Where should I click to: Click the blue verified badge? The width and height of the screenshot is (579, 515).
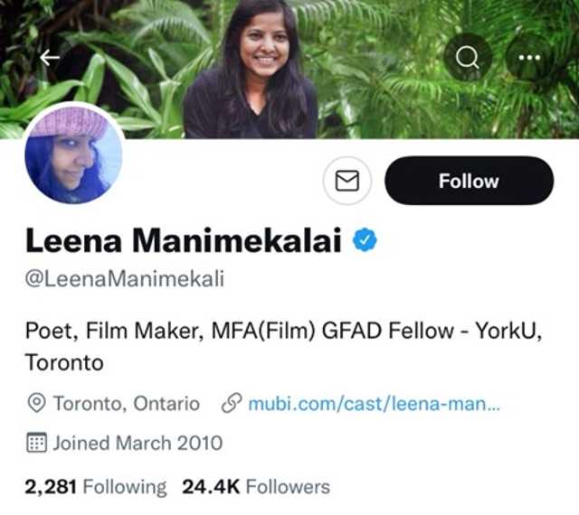click(365, 240)
